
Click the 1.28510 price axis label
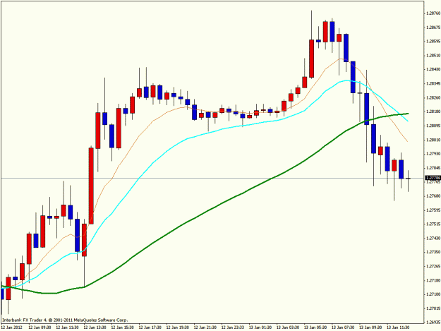433,55
